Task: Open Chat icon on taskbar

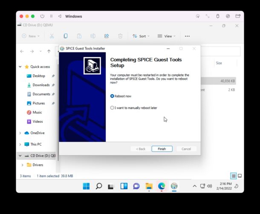Action: (136, 186)
